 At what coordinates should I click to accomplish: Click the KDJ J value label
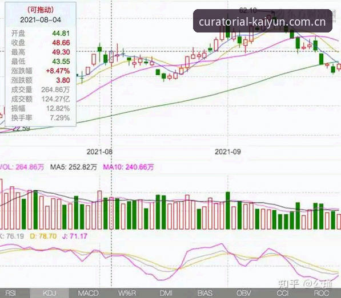coord(75,236)
